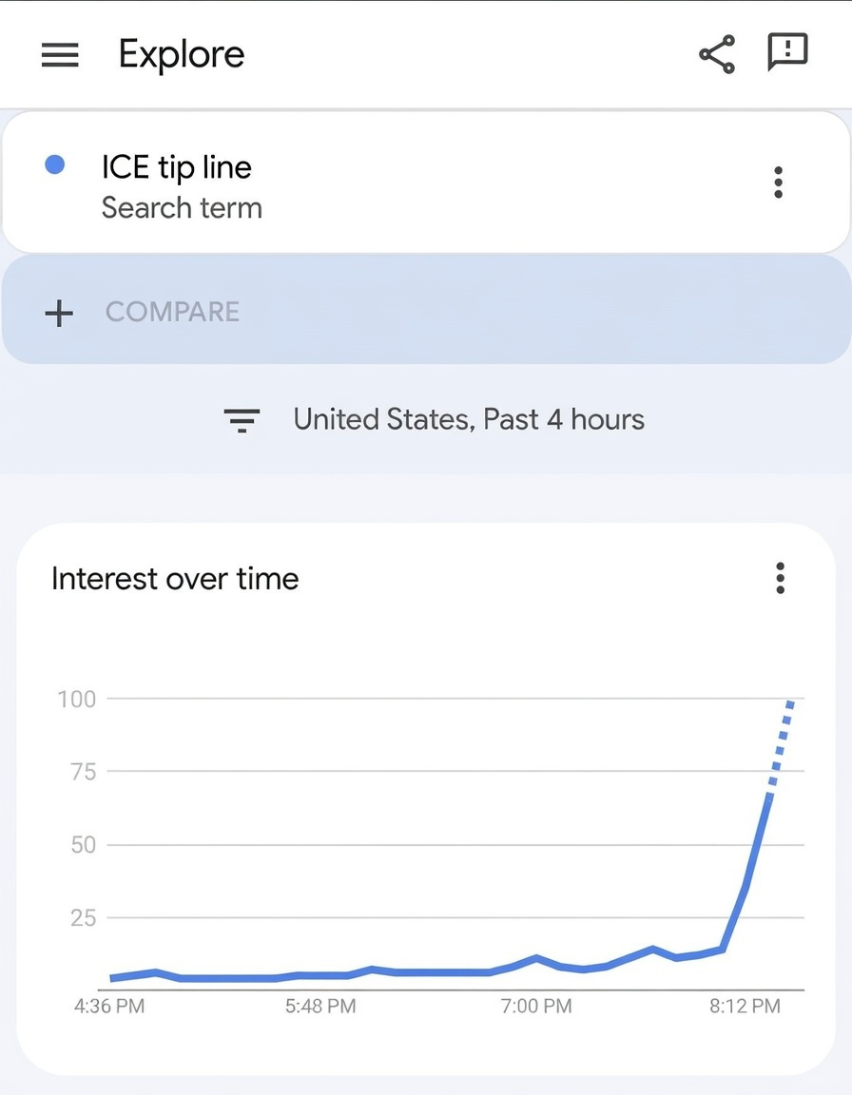This screenshot has height=1095, width=852.
Task: Open options menu for ICE tip line term
Action: click(779, 182)
